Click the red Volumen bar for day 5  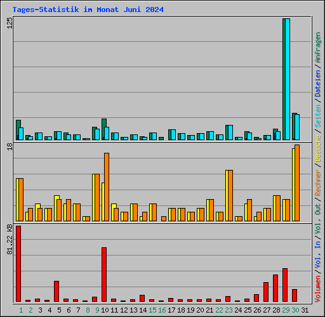pos(56,291)
